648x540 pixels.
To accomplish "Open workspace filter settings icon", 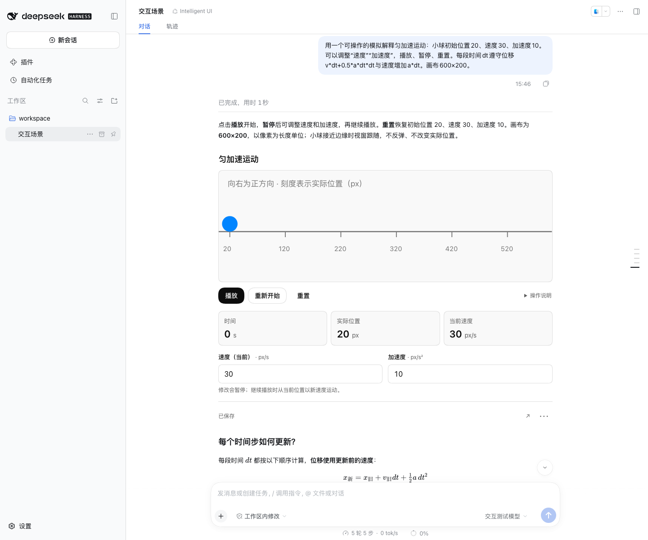I will (x=100, y=101).
